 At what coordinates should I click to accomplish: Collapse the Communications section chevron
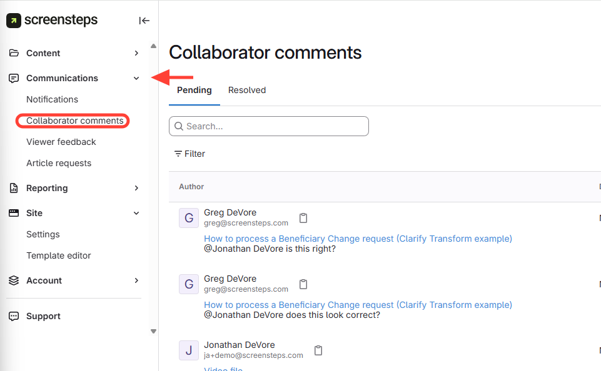(x=136, y=78)
